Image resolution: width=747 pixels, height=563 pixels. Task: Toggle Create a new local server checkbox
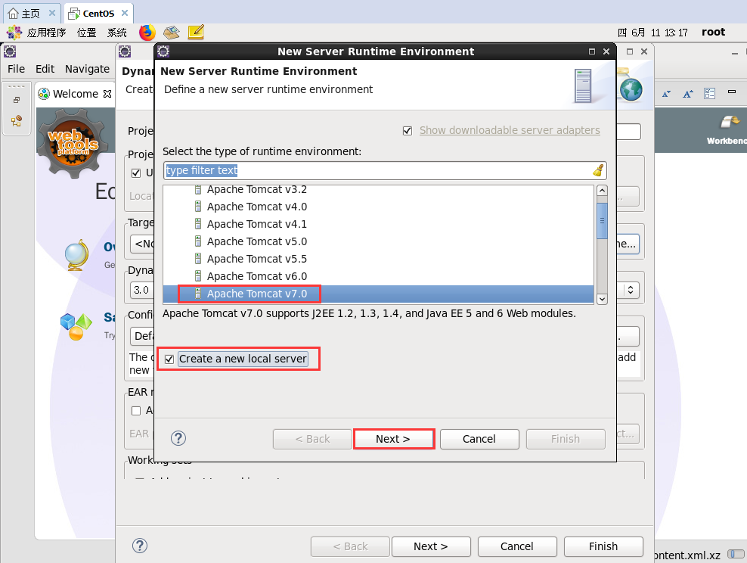click(169, 359)
